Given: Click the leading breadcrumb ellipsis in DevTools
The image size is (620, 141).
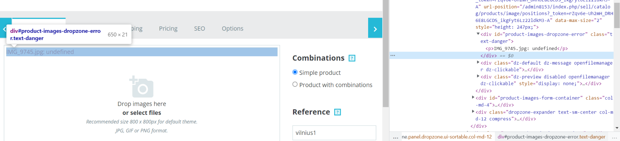Looking at the screenshot, I should (396, 137).
